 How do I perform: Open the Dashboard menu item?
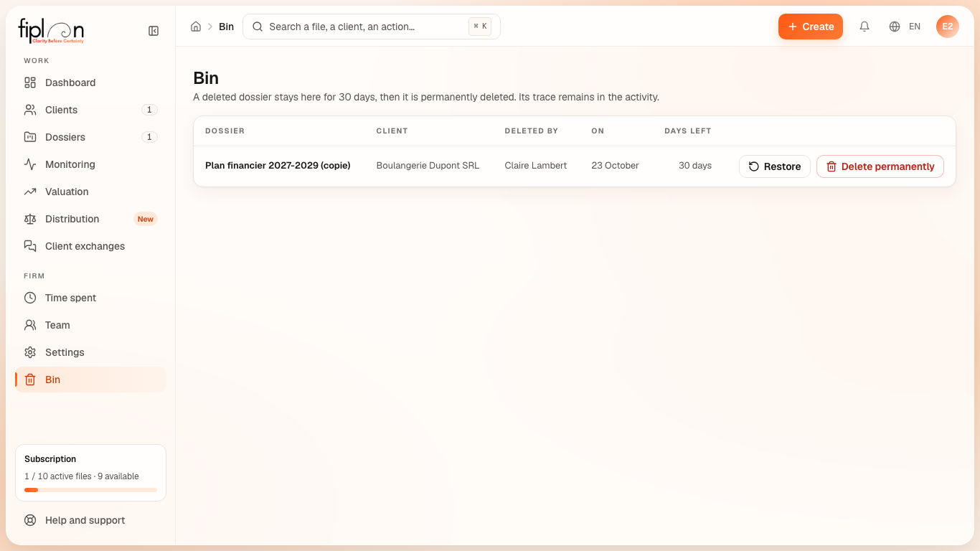pos(90,83)
